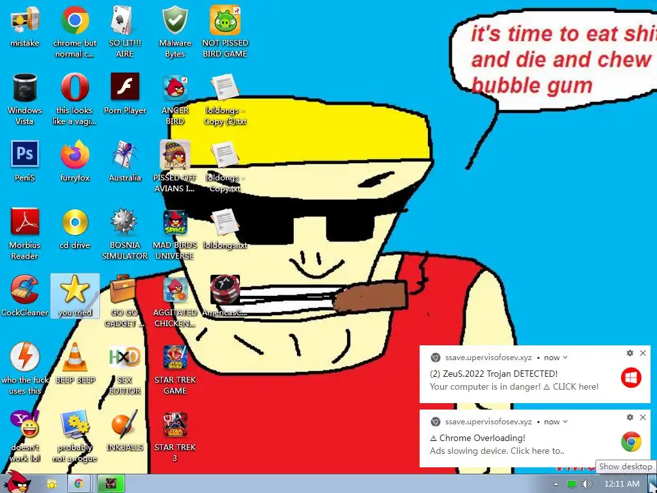
Task: Expand chevron on Chrome Overloading notification
Action: pos(565,422)
